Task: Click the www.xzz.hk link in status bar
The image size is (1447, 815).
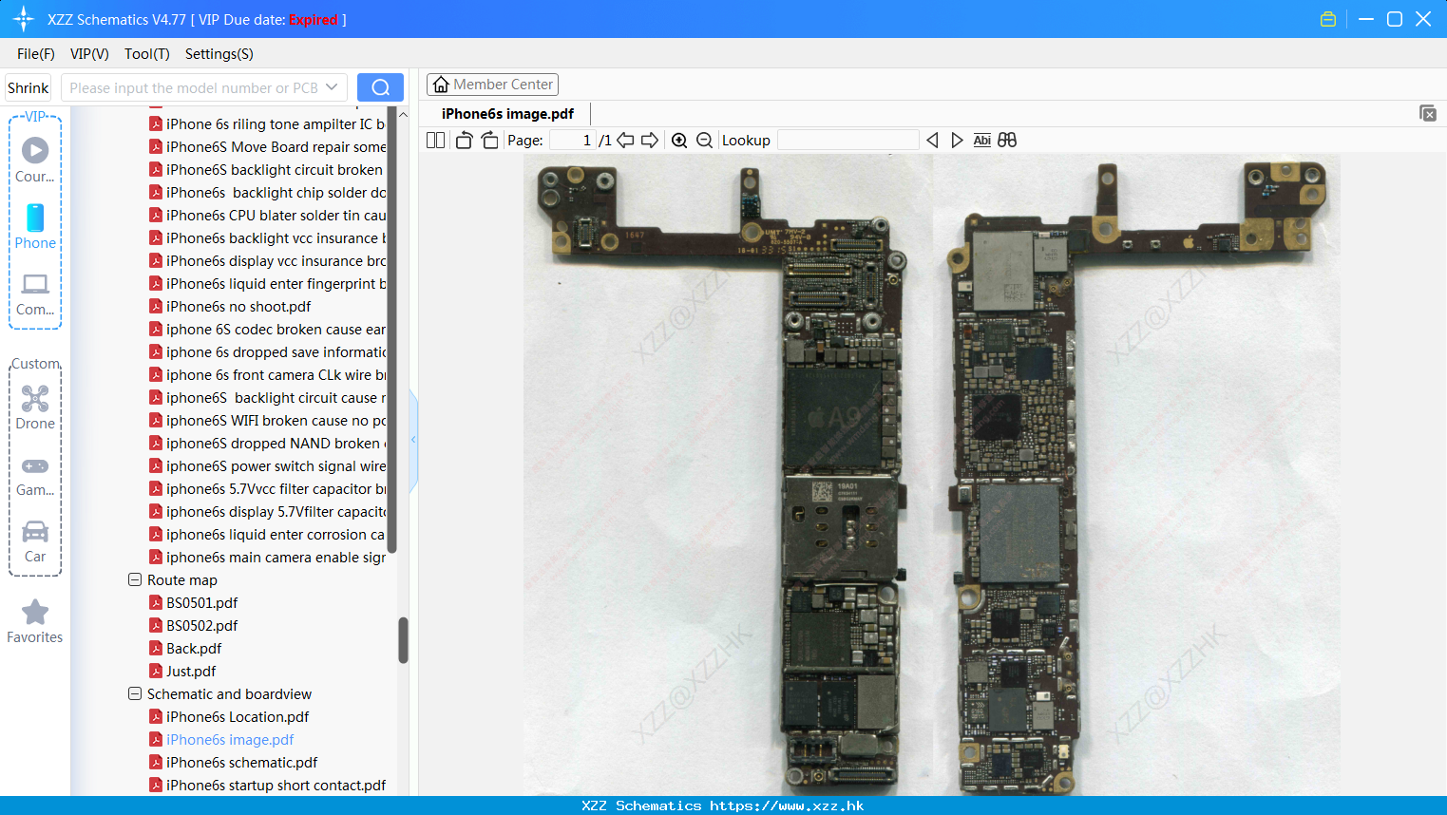Action: coord(787,806)
